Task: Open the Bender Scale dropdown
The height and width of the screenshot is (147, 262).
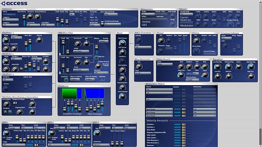Action: click(94, 25)
